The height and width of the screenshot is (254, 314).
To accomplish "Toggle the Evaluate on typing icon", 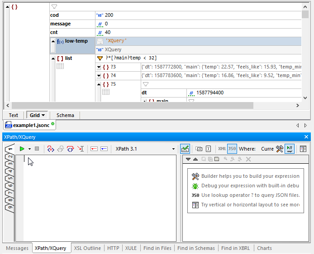I will coord(290,149).
